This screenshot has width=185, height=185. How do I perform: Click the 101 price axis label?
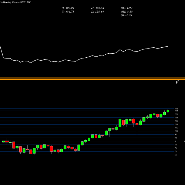[x=176, y=131]
